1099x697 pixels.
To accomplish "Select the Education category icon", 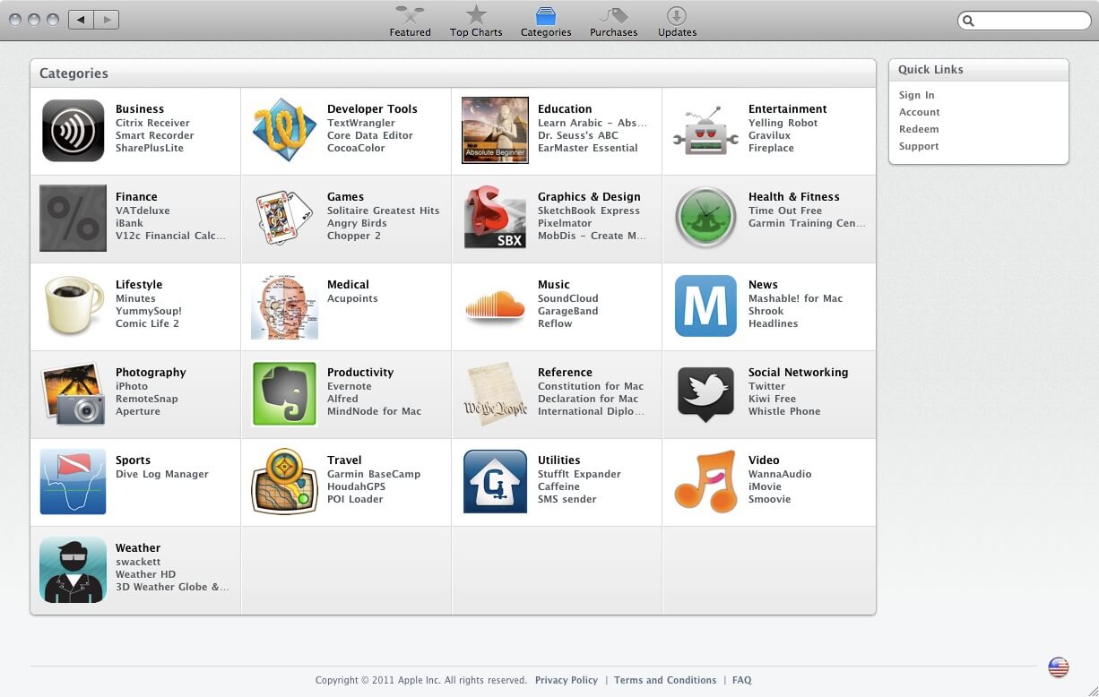I will 495,131.
